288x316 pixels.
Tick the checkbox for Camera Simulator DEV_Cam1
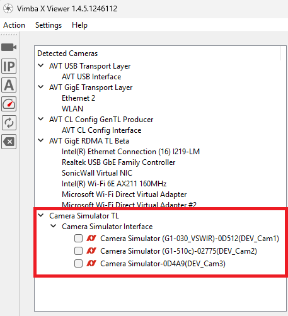(78, 239)
